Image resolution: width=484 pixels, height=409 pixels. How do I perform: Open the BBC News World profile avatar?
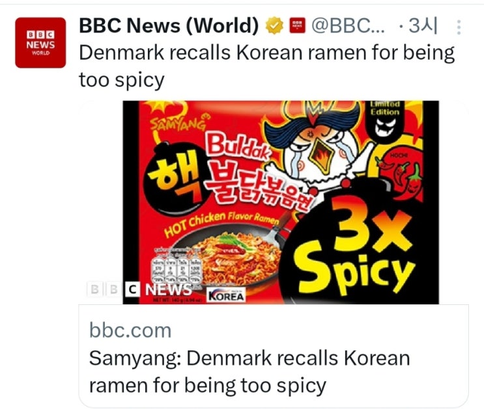(40, 42)
